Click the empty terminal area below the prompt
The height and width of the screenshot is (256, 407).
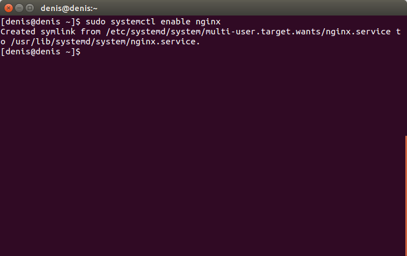202,155
